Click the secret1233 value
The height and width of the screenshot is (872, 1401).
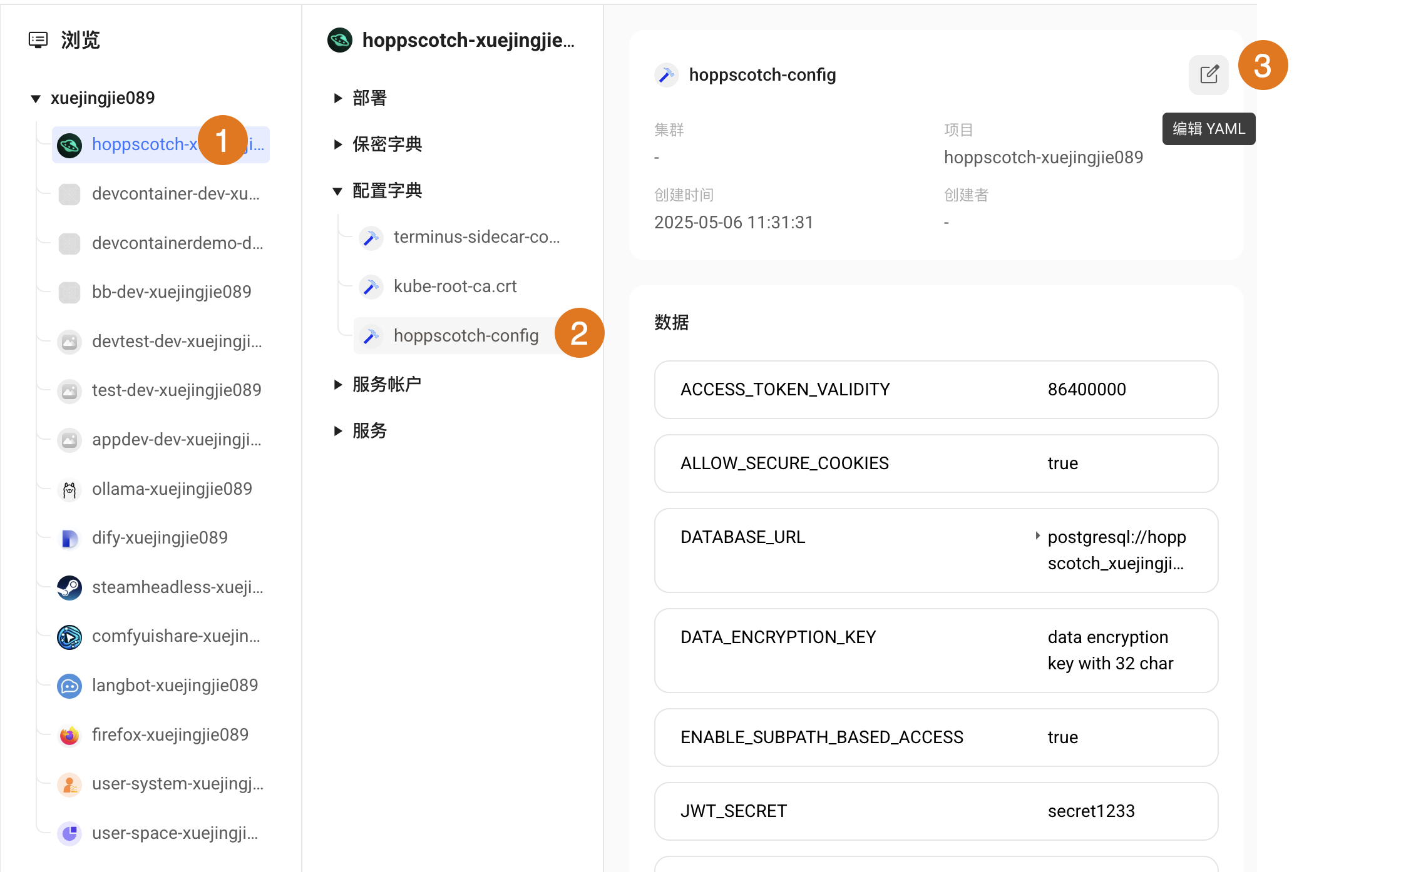[1091, 811]
